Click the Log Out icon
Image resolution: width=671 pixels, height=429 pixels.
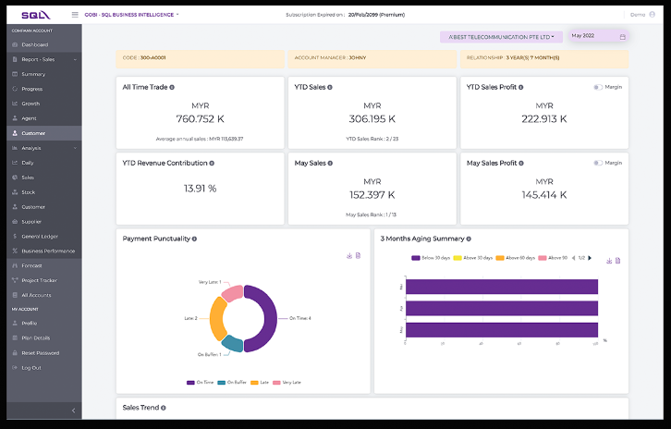coord(15,368)
